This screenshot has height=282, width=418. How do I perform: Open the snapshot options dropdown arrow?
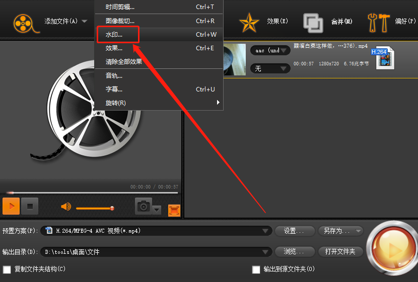(157, 210)
